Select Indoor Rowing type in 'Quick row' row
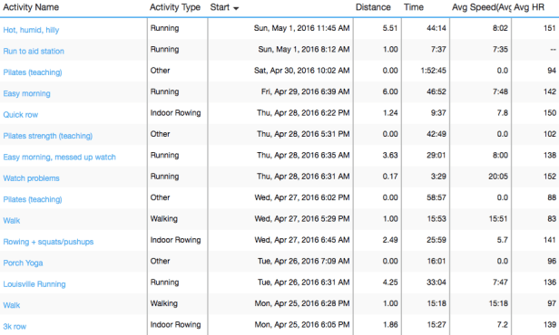The width and height of the screenshot is (559, 335). [175, 113]
